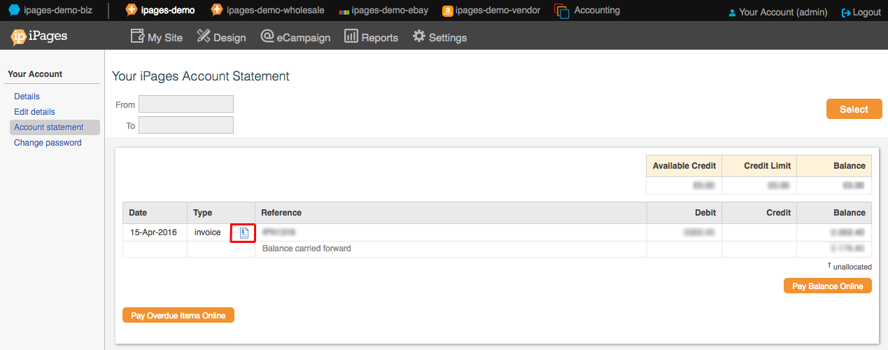Click the Your Account sidebar heading

tap(35, 74)
